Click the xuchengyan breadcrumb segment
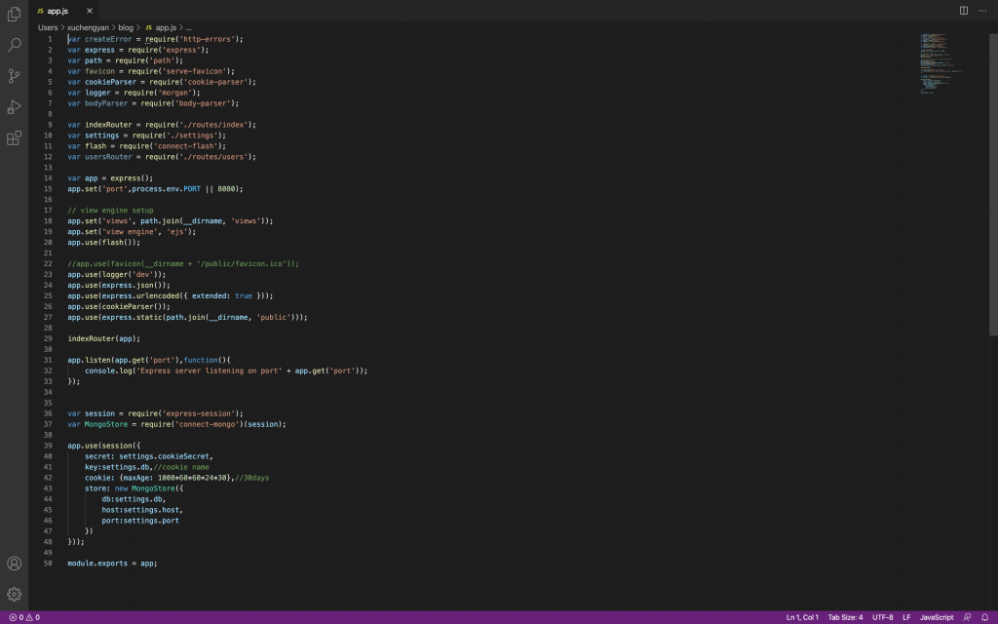This screenshot has width=998, height=624. (88, 28)
